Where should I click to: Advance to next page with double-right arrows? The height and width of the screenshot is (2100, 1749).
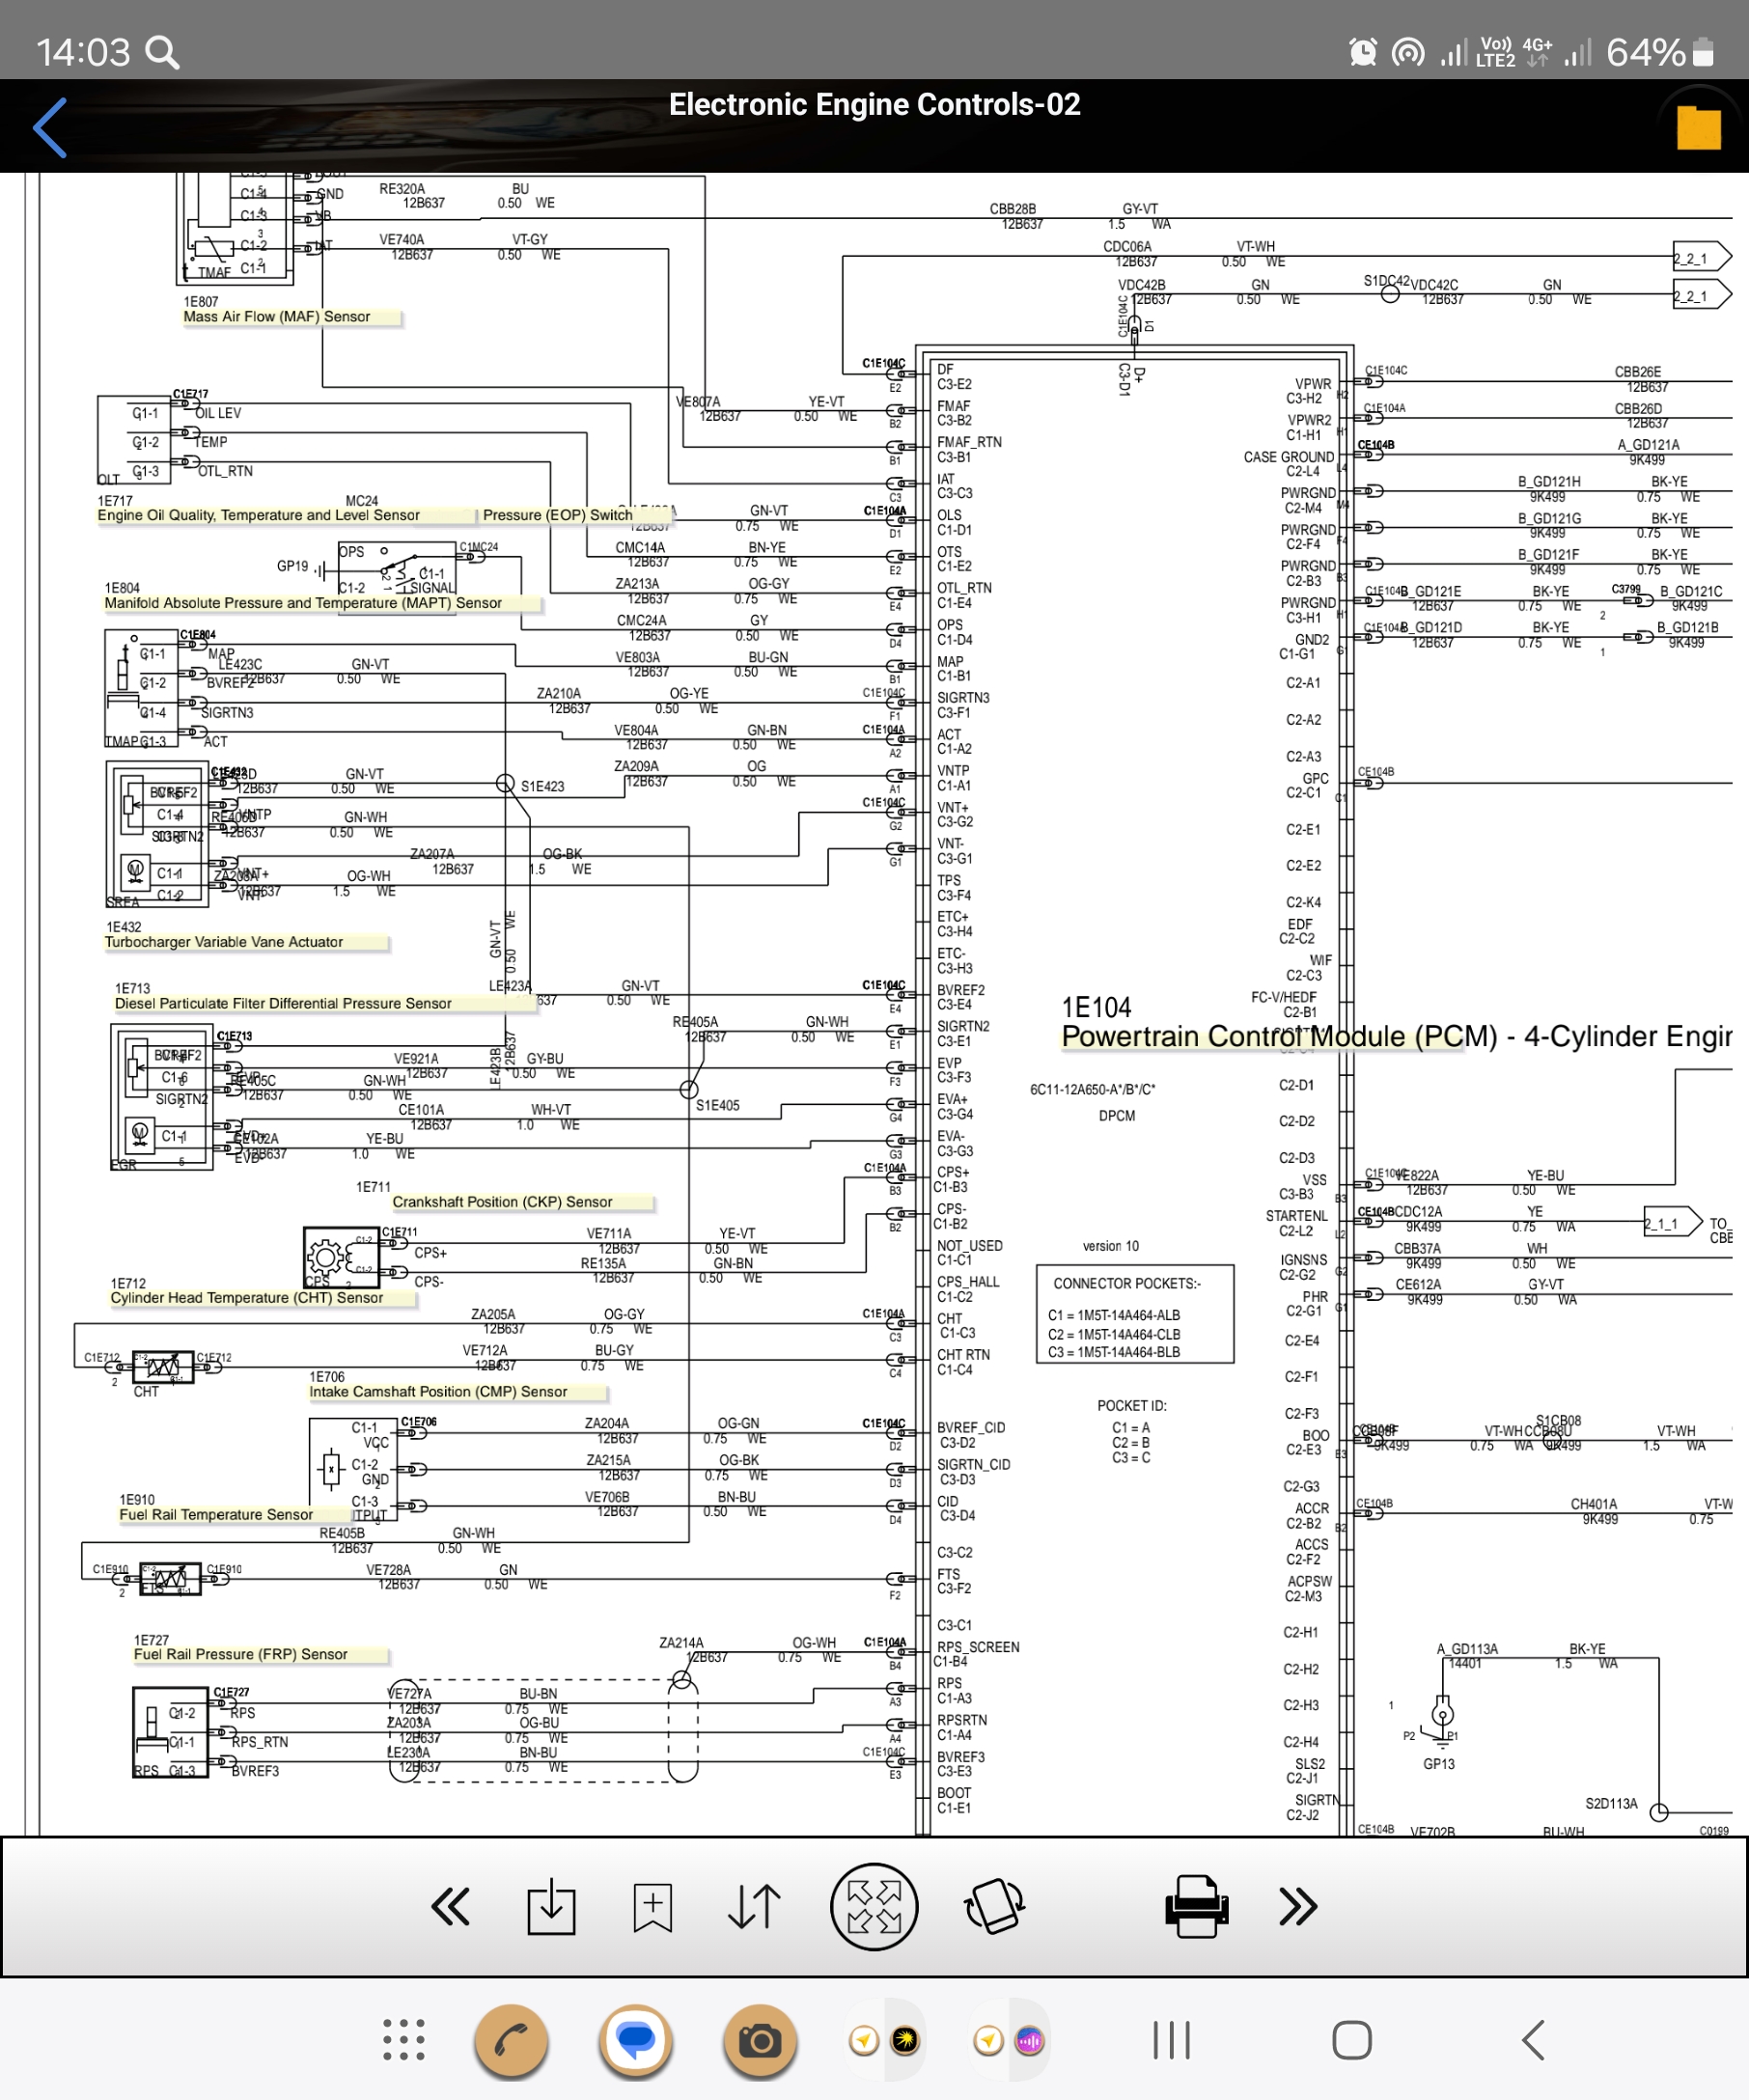click(1298, 1906)
